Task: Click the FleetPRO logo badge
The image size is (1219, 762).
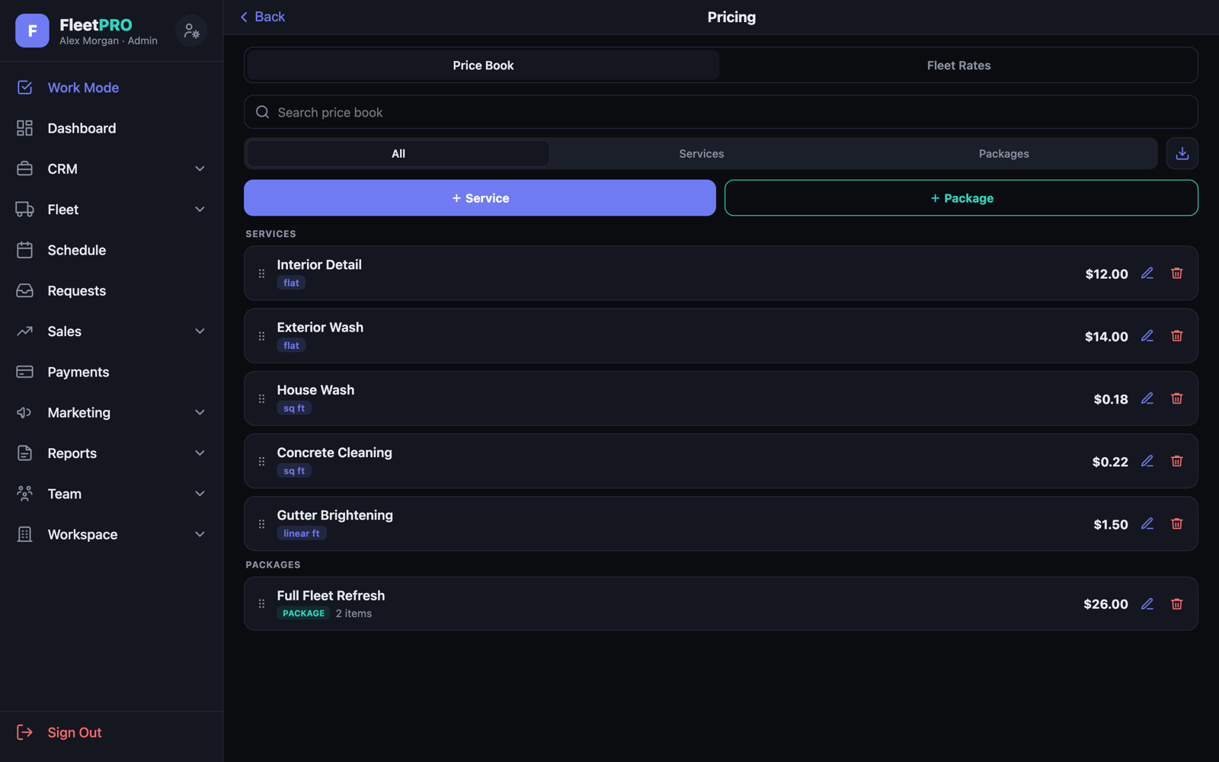Action: pyautogui.click(x=32, y=30)
